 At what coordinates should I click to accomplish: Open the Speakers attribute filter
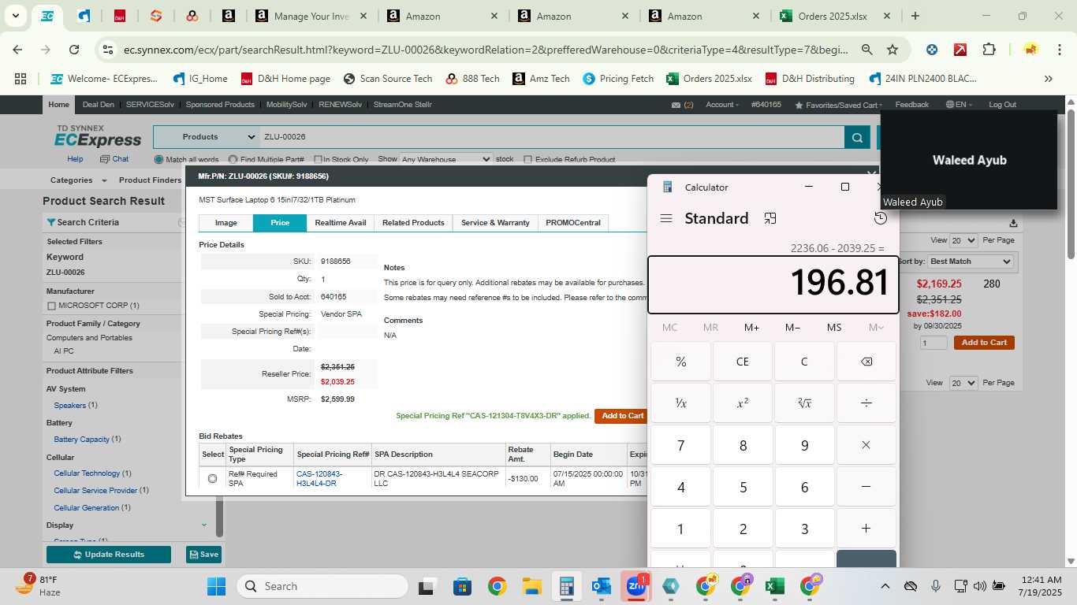pyautogui.click(x=69, y=406)
